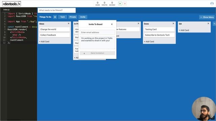Add a card to the Ideas list
This screenshot has width=216, height=121.
pos(44,42)
